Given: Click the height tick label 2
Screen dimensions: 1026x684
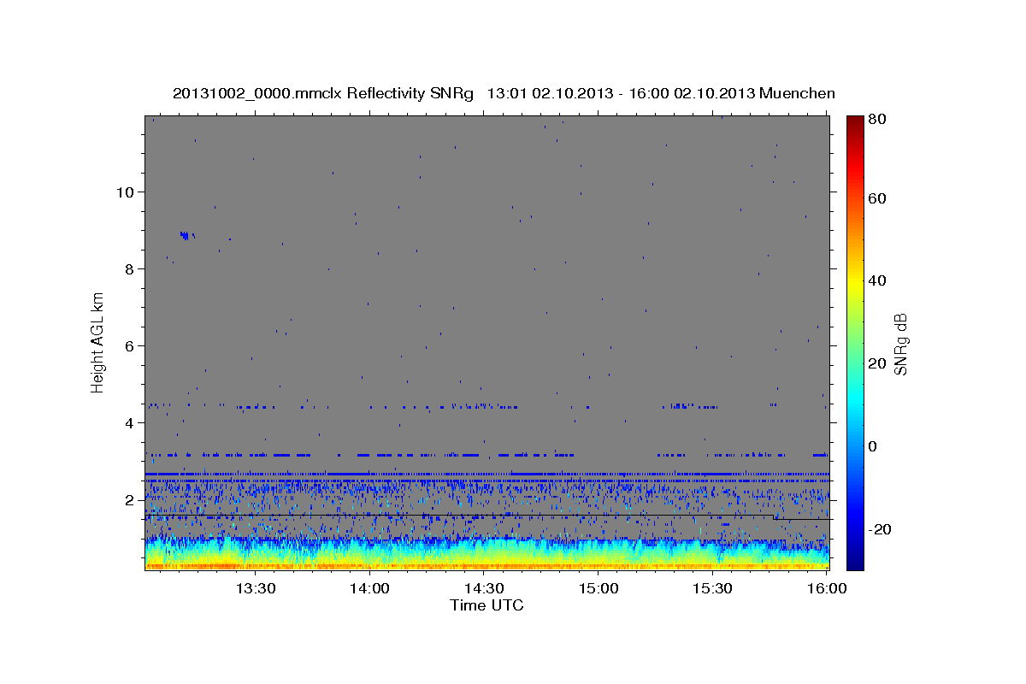Looking at the screenshot, I should tap(130, 499).
